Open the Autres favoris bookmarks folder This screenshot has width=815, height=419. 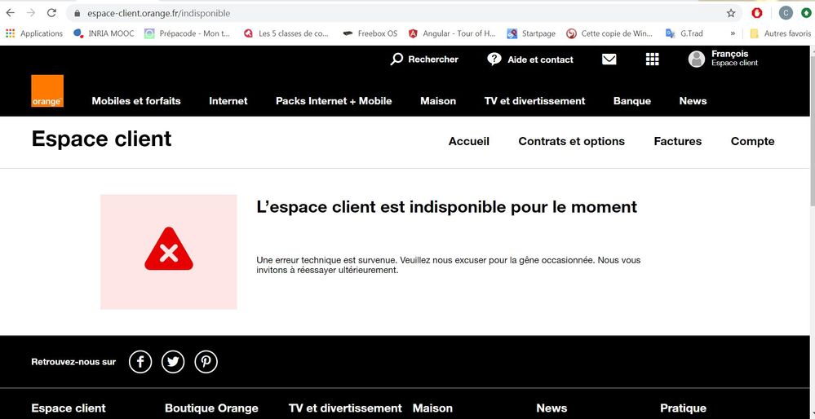point(780,33)
